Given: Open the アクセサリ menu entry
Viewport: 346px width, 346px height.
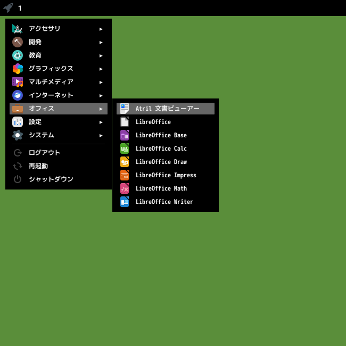Looking at the screenshot, I should pos(59,29).
